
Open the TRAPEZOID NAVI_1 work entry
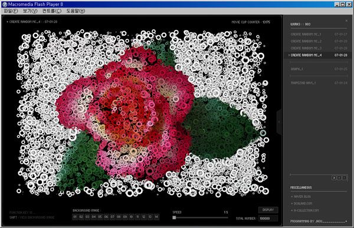tap(319, 83)
